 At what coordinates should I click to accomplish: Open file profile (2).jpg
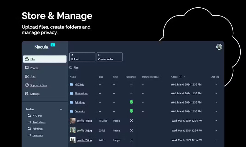click(84, 140)
